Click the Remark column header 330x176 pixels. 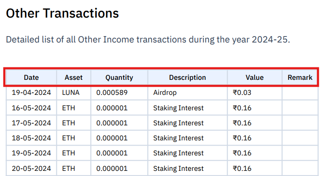point(300,77)
